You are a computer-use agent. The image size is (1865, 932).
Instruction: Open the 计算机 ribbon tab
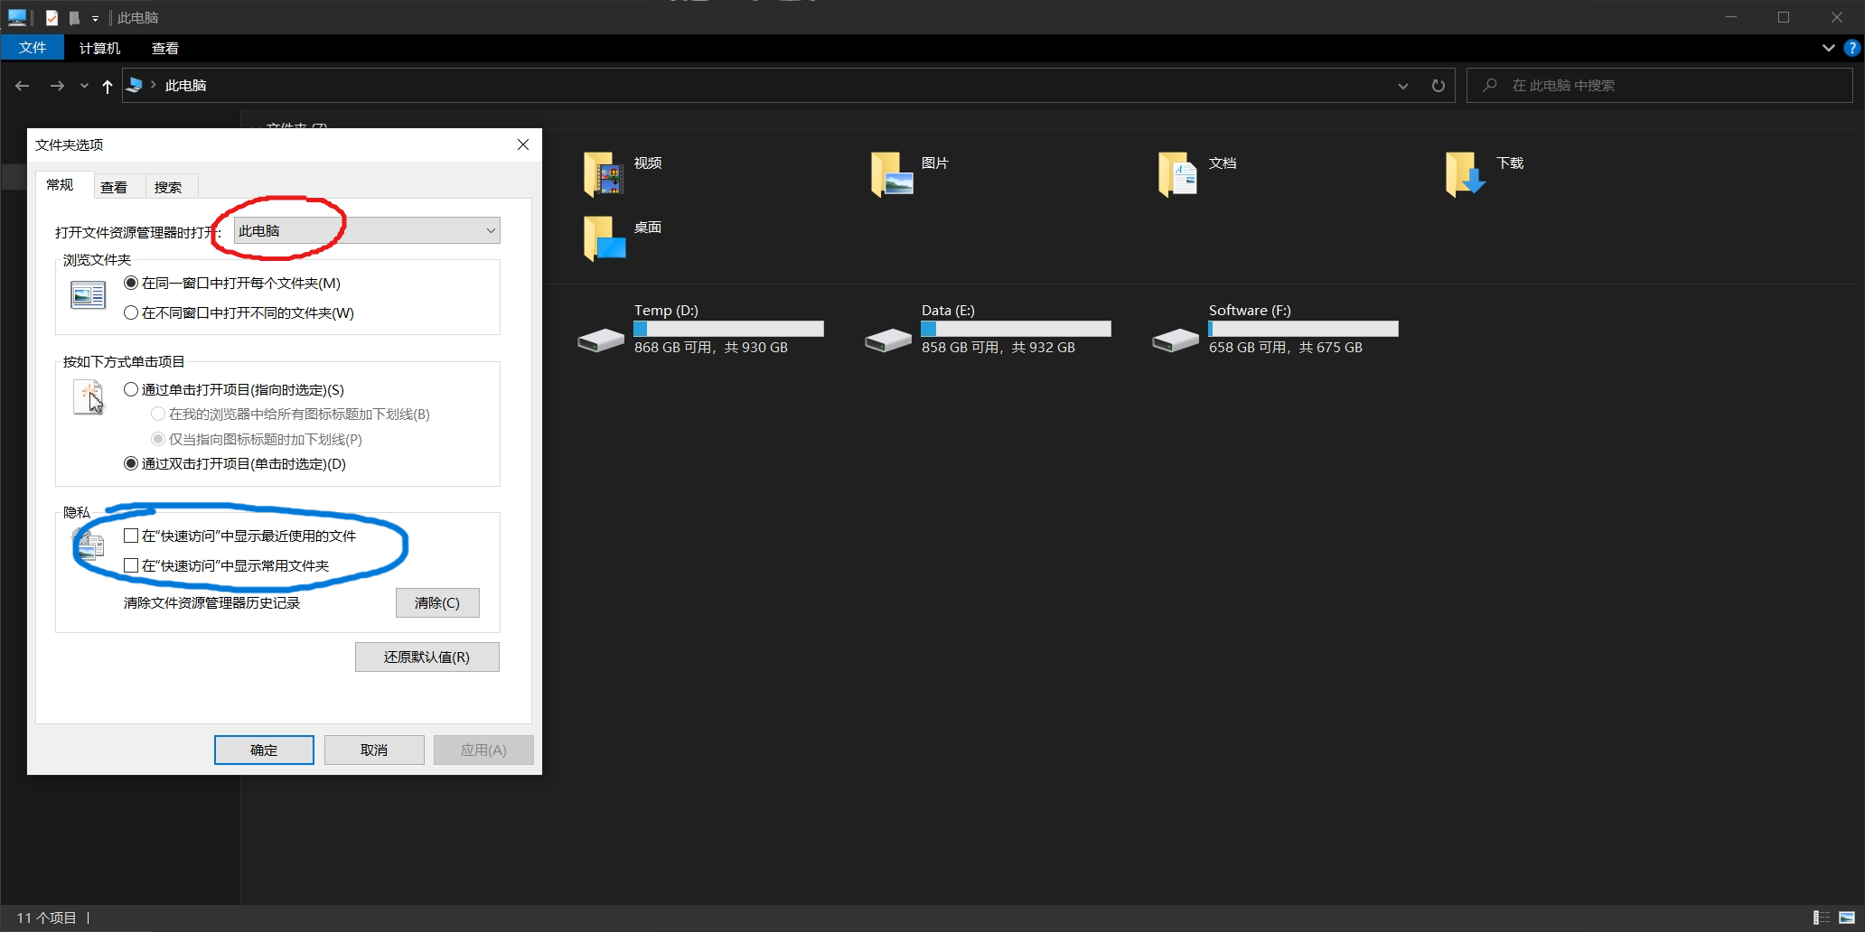click(99, 48)
